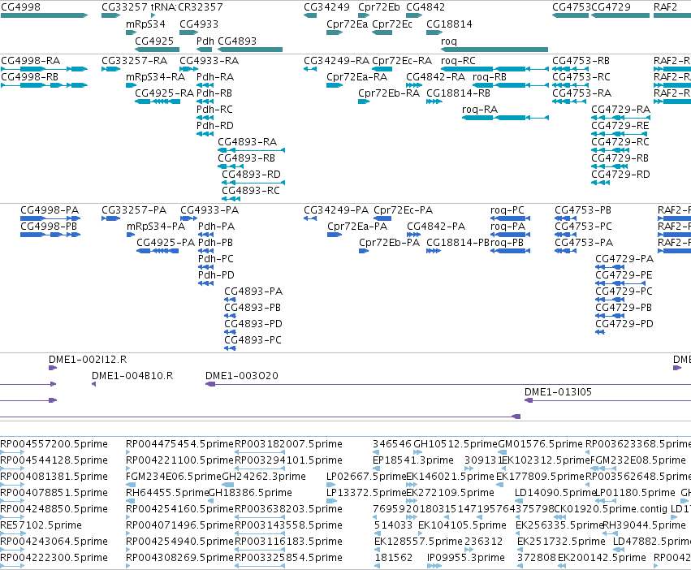The height and width of the screenshot is (570, 691).
Task: Click the Cpr72Ea gene label
Action: 348,24
